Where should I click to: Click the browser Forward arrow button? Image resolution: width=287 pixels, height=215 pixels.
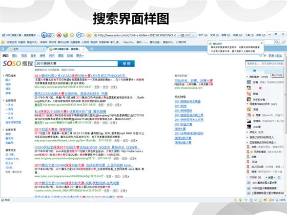click(x=49, y=35)
